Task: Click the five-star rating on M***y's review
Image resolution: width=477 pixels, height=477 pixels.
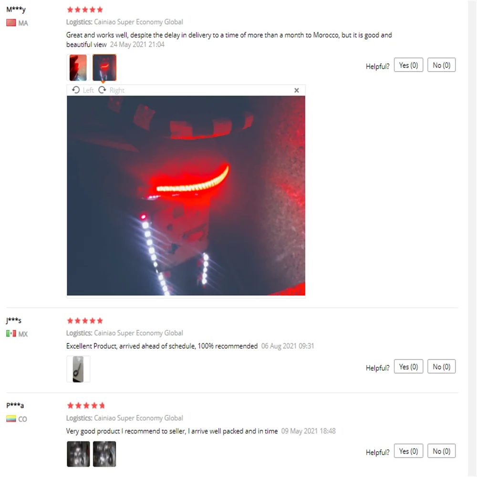Action: (85, 10)
